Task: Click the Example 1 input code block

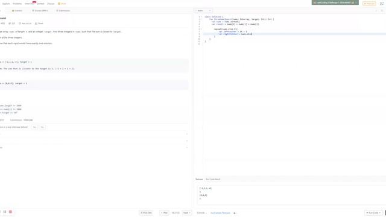Action: (x=94, y=66)
